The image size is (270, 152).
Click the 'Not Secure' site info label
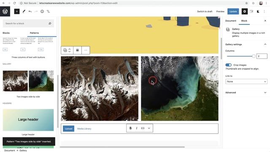coord(28,3)
